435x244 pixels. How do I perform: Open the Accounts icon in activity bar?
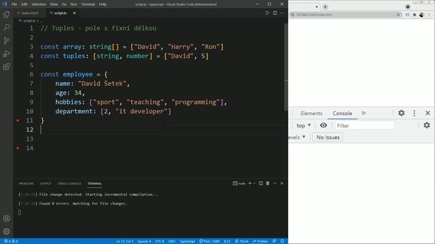[x=6, y=218]
